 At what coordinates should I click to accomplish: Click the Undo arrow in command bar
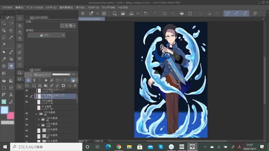(146, 13)
